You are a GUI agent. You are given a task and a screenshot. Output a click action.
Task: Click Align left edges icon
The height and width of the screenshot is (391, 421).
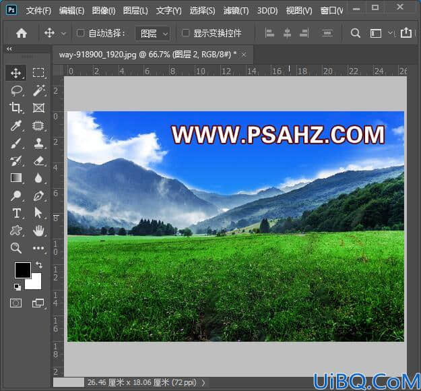click(x=269, y=33)
